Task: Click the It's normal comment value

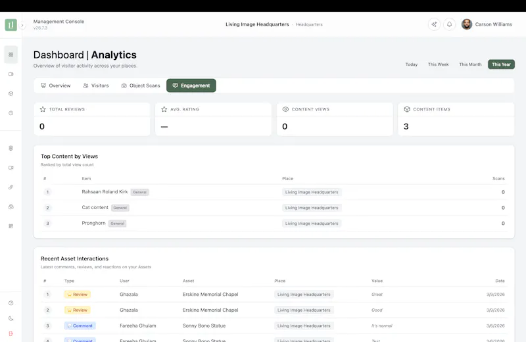Action: point(382,326)
